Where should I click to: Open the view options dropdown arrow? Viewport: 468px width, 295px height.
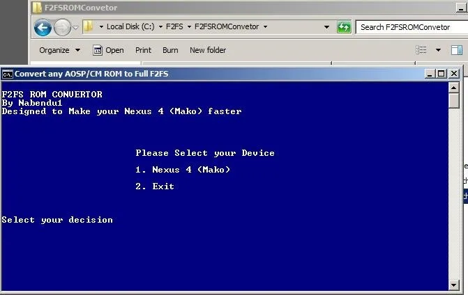pos(438,50)
